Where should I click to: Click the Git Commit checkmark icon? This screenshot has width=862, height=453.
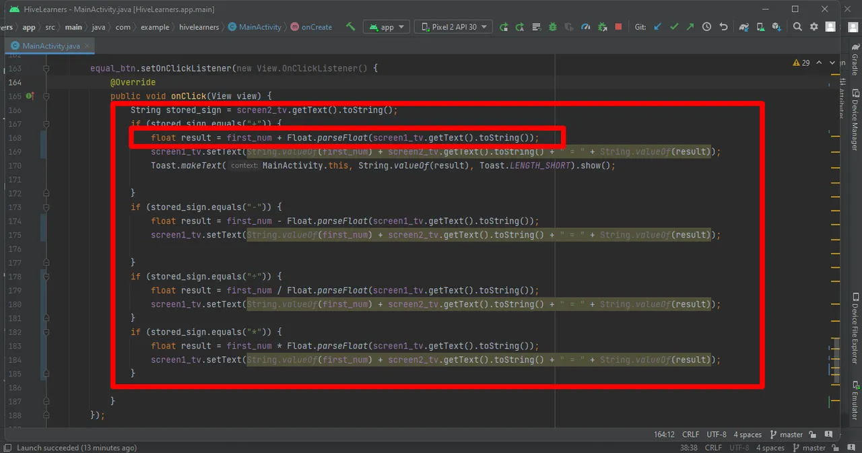click(674, 27)
